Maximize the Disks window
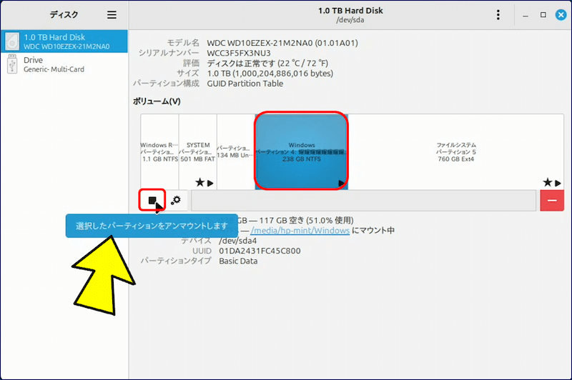The height and width of the screenshot is (380, 572). click(543, 15)
